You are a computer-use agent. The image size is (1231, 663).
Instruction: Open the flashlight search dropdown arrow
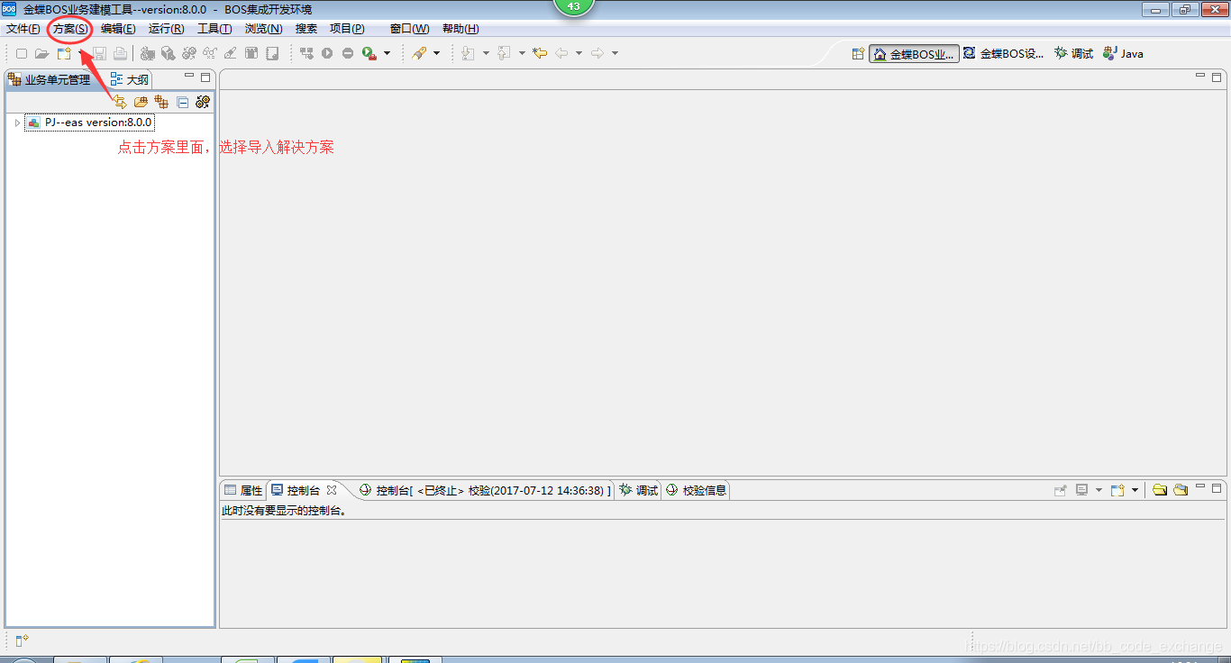pos(437,53)
